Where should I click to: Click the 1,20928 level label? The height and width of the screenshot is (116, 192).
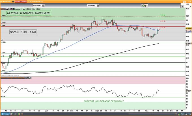coord(3,15)
